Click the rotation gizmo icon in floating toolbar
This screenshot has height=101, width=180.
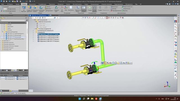(116, 63)
